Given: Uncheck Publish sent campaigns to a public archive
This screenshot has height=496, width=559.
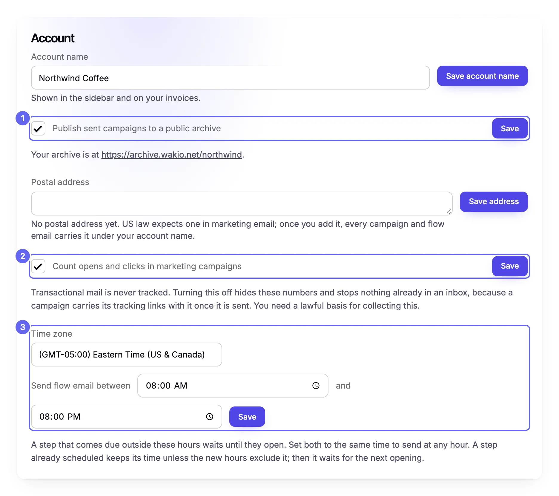Looking at the screenshot, I should [x=38, y=128].
